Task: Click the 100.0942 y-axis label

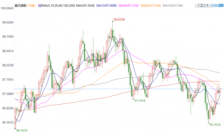Action: pos(7,8)
